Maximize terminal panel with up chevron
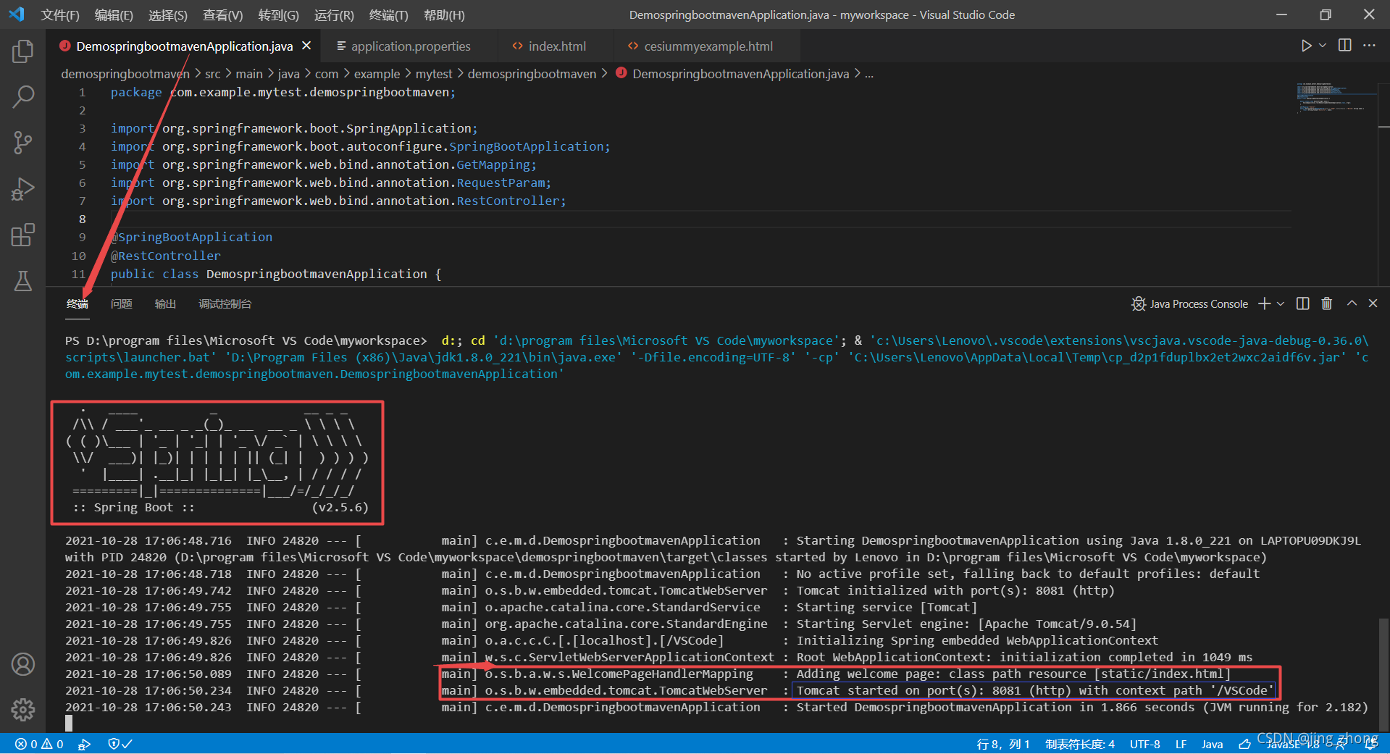 (1352, 303)
